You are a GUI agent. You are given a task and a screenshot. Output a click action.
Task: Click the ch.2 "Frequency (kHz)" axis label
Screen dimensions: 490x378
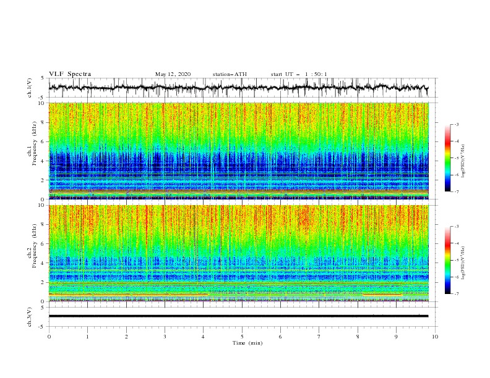[34, 246]
